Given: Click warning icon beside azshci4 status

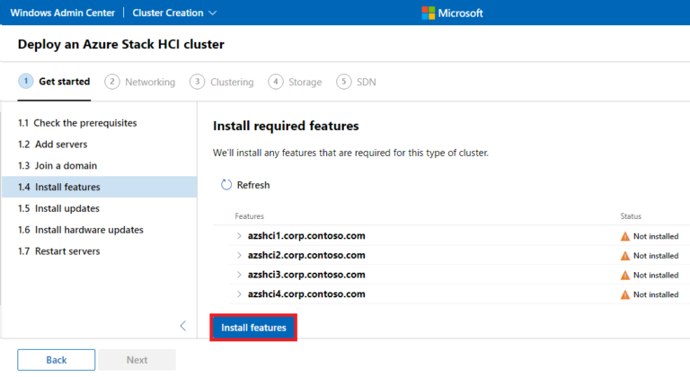Looking at the screenshot, I should tap(625, 294).
